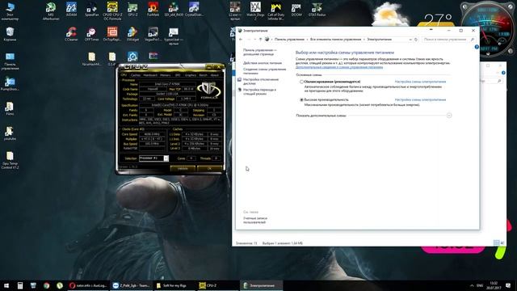Open the VegasPro desktop shortcut
The height and width of the screenshot is (291, 517).
[153, 34]
